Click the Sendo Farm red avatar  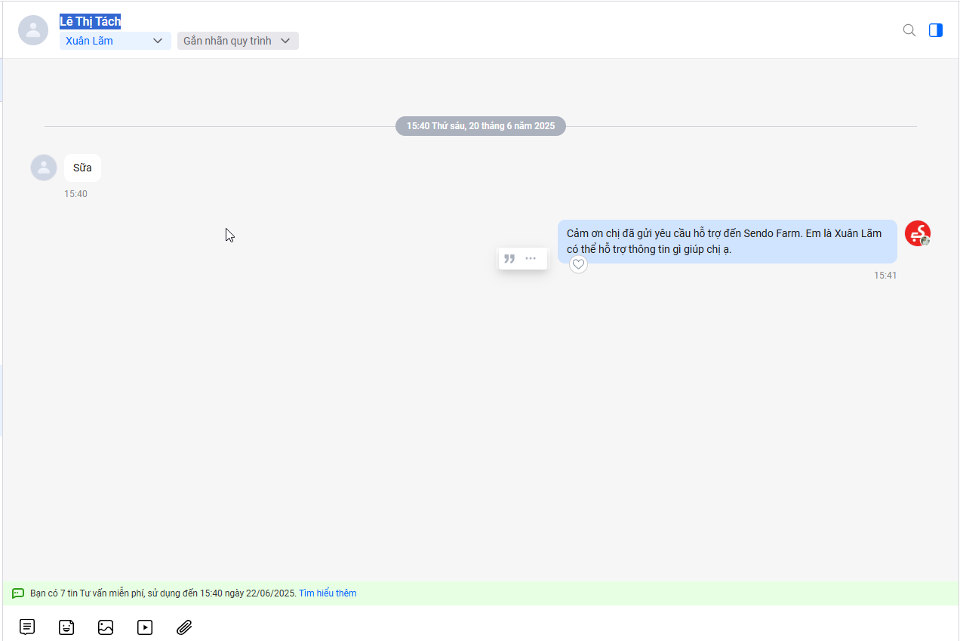pos(918,233)
